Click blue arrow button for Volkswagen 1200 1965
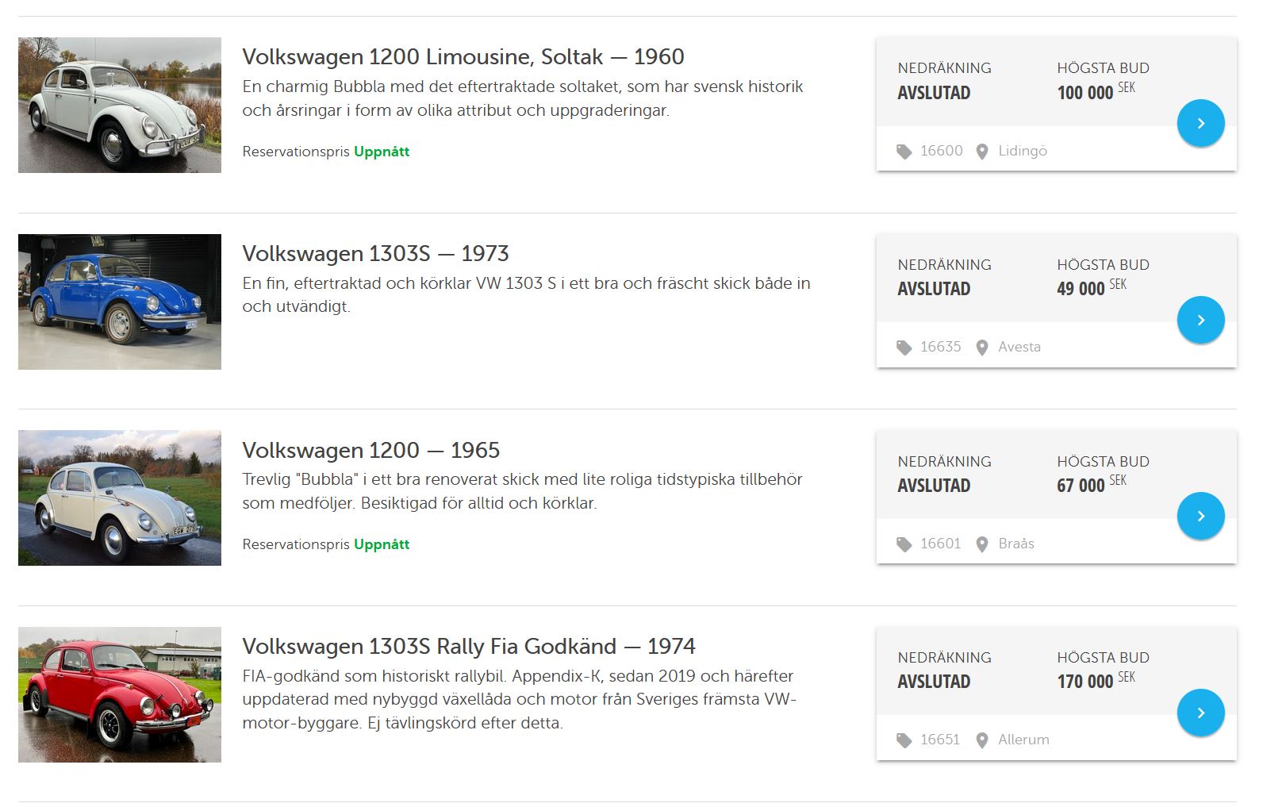The width and height of the screenshot is (1286, 807). [1200, 516]
